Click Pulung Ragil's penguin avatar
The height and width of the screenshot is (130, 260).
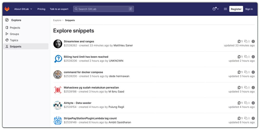[x=58, y=105]
